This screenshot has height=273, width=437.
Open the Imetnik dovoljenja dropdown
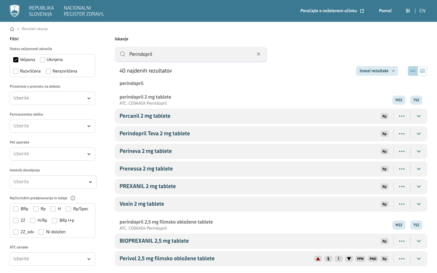coord(53,182)
